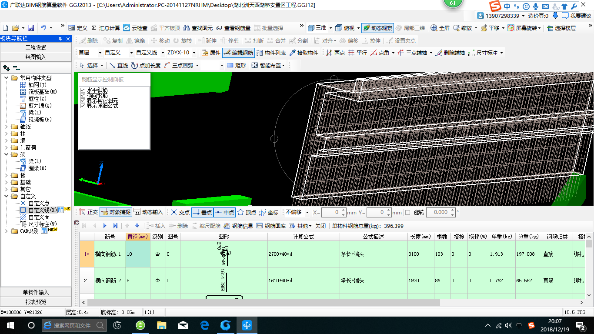Select 旋转 rotate tool in edit toolbar
Image resolution: width=594 pixels, height=334 pixels.
pos(182,40)
